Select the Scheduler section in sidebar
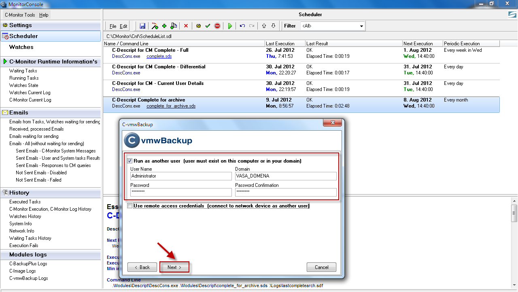This screenshot has height=292, width=518. pyautogui.click(x=51, y=36)
